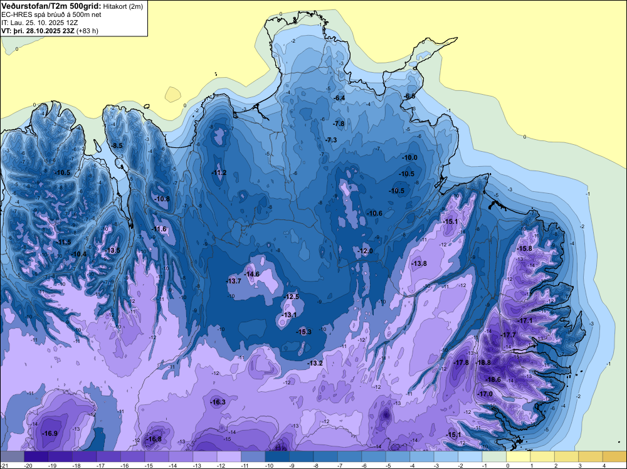Click the -11.2 temperature value

click(x=219, y=172)
